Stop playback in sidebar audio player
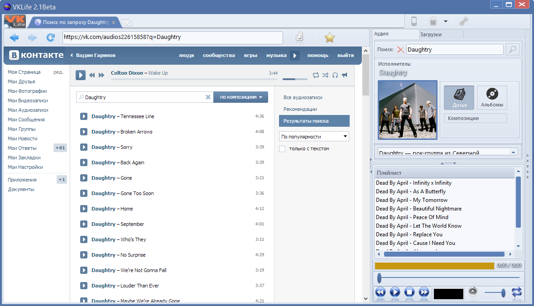 (x=409, y=292)
